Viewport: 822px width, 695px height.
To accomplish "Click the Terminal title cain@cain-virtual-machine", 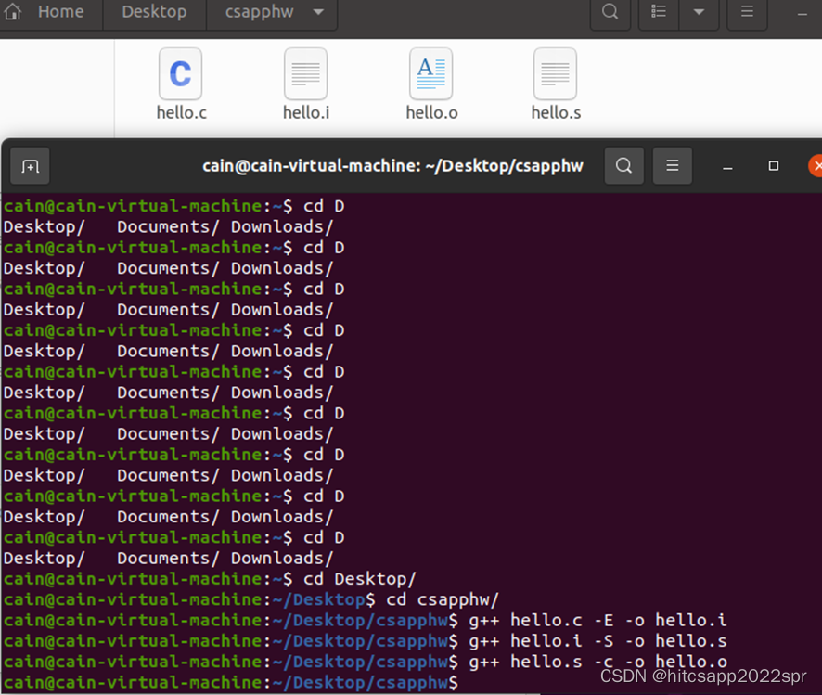I will tap(392, 165).
